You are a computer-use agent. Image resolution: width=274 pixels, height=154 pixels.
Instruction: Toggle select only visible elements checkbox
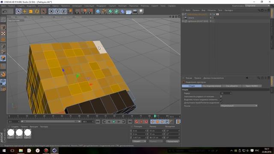[x=221, y=100]
